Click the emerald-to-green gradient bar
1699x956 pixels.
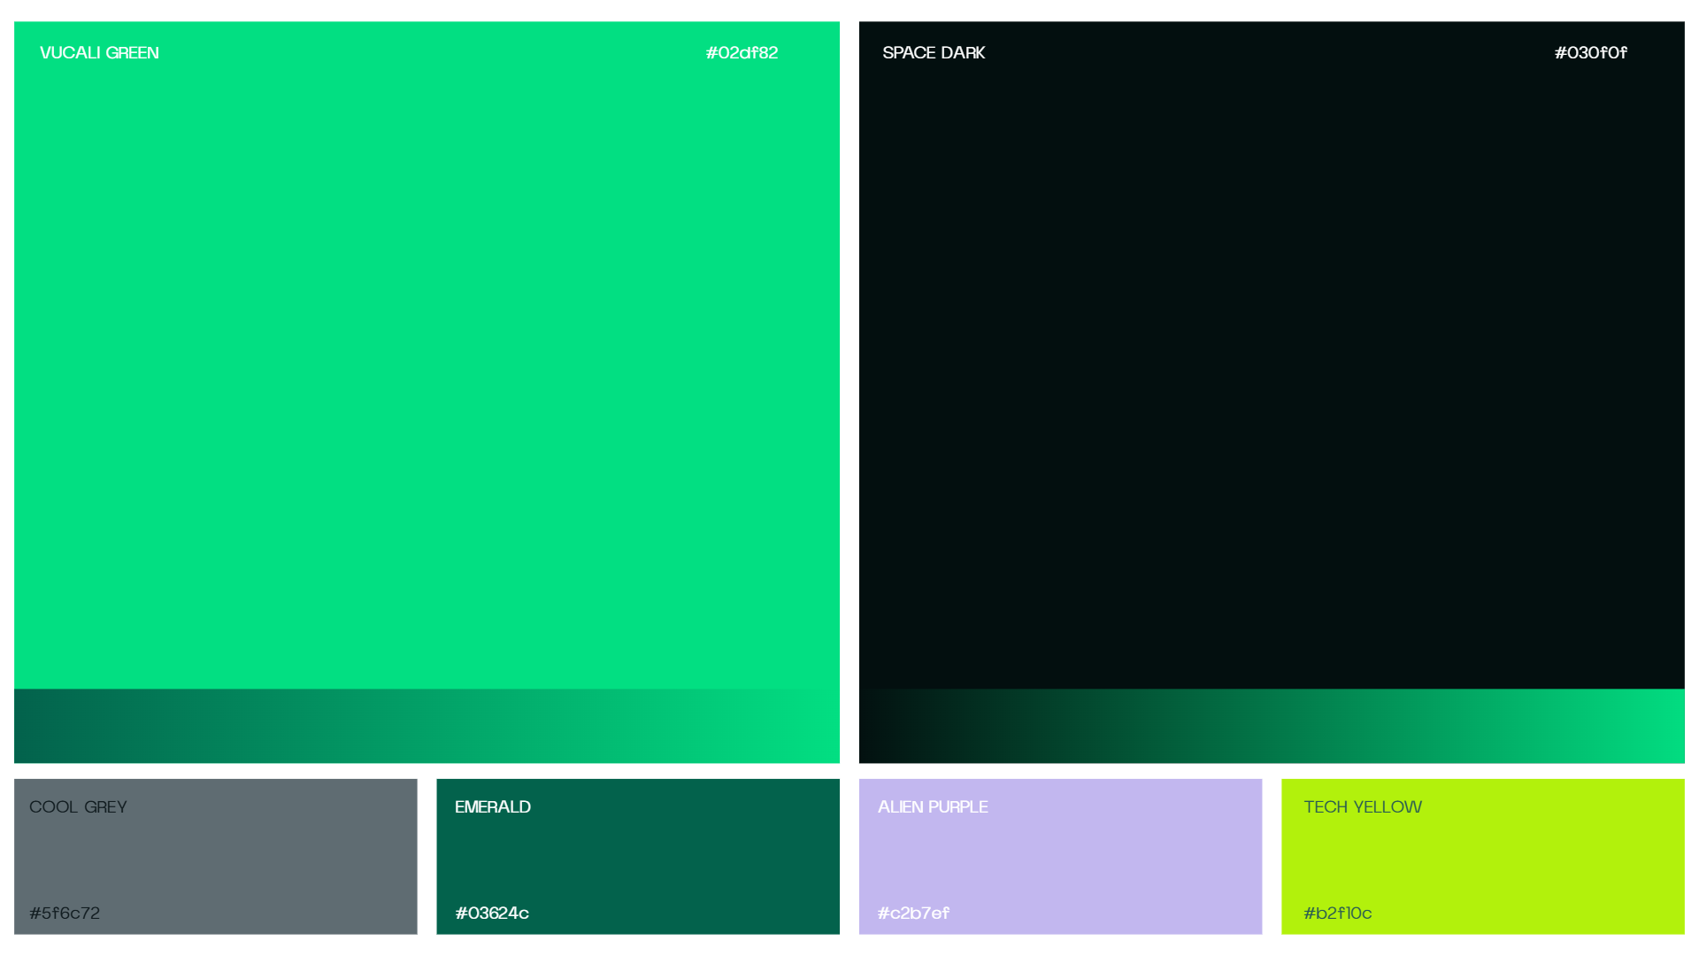427,726
